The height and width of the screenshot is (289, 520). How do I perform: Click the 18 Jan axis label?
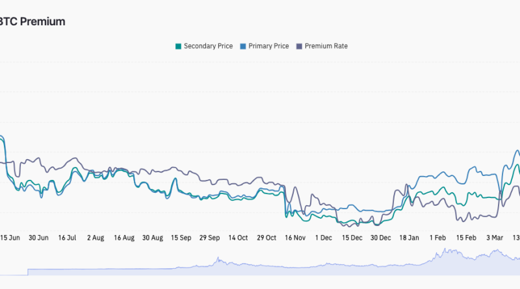pyautogui.click(x=409, y=238)
